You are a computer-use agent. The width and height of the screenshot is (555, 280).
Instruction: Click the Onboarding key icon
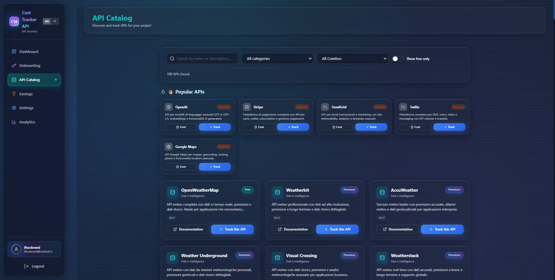coord(14,65)
